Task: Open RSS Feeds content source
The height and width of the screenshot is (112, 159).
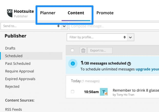Action: (14, 109)
